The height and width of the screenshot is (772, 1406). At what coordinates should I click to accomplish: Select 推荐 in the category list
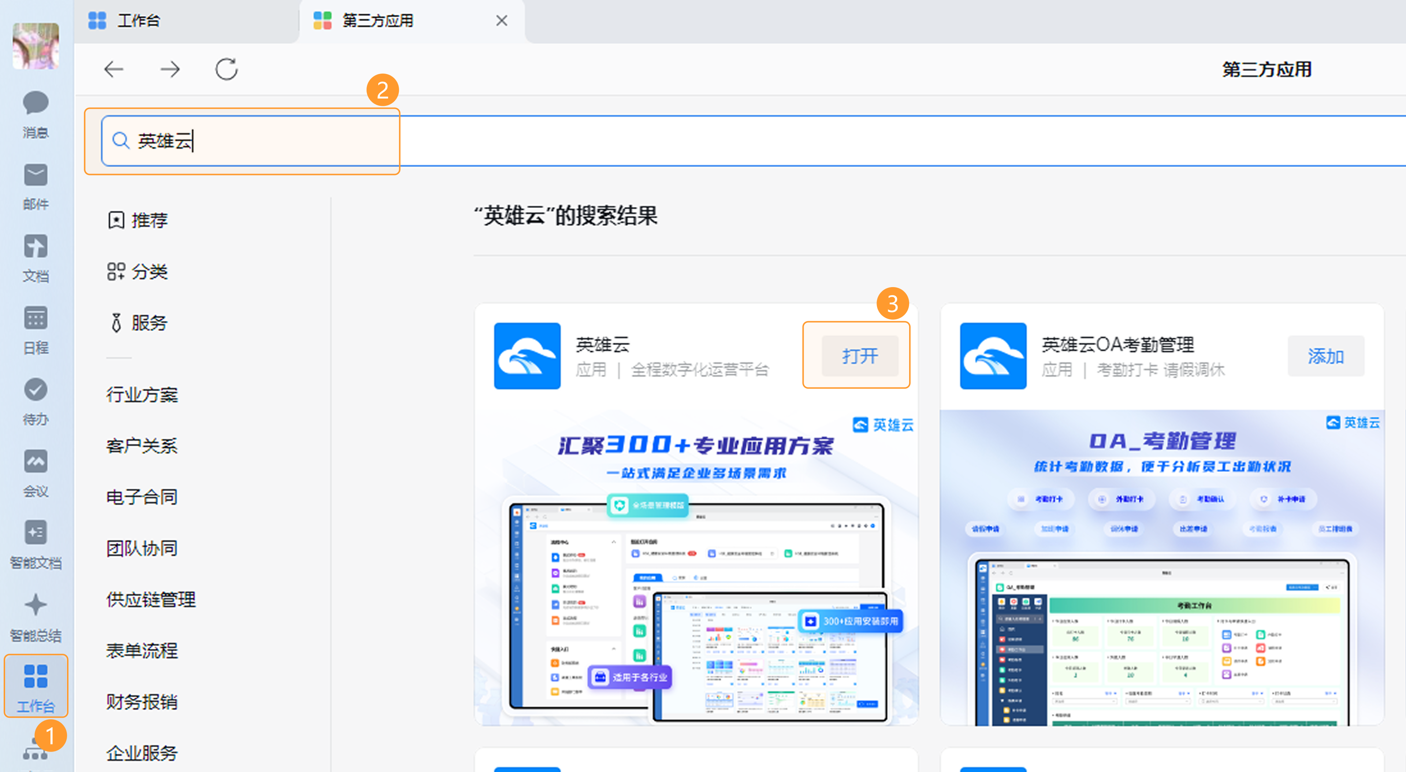(138, 220)
